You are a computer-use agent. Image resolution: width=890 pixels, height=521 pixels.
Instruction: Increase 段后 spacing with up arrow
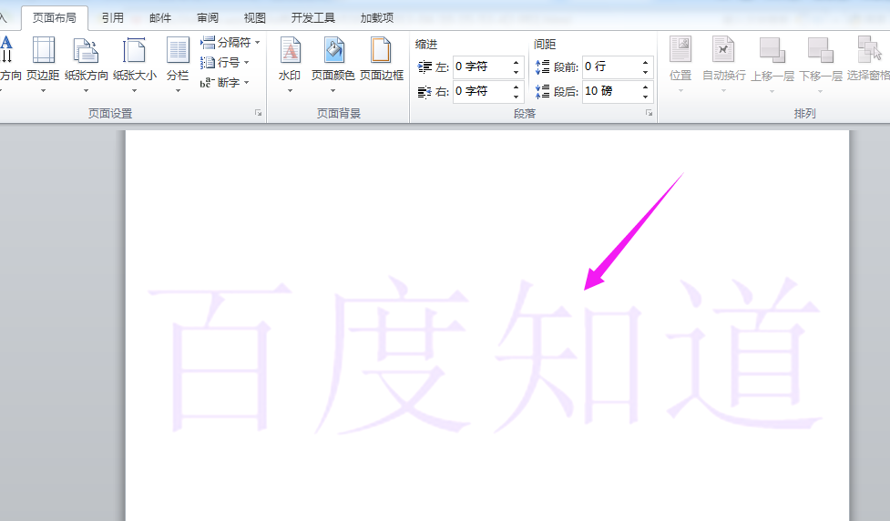pos(645,87)
